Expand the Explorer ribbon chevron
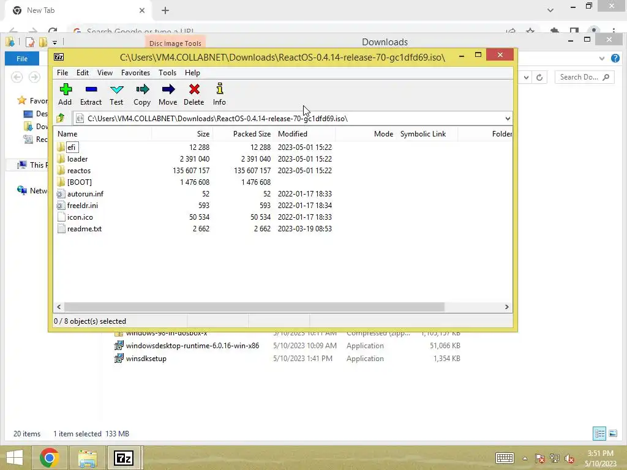The height and width of the screenshot is (470, 627). 602,58
